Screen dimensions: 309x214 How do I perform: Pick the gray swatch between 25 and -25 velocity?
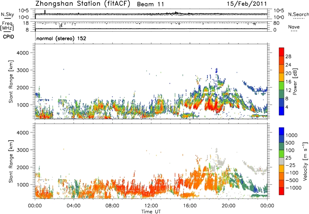point(282,161)
